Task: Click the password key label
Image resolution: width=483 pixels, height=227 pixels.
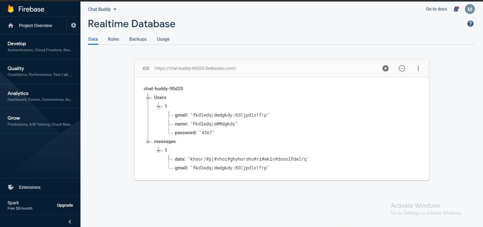Action: point(186,133)
